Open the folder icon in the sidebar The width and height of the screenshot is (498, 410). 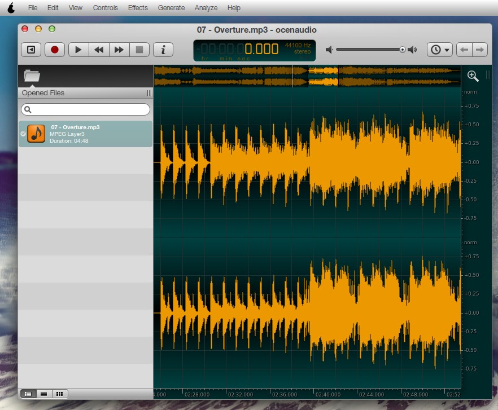(x=32, y=76)
